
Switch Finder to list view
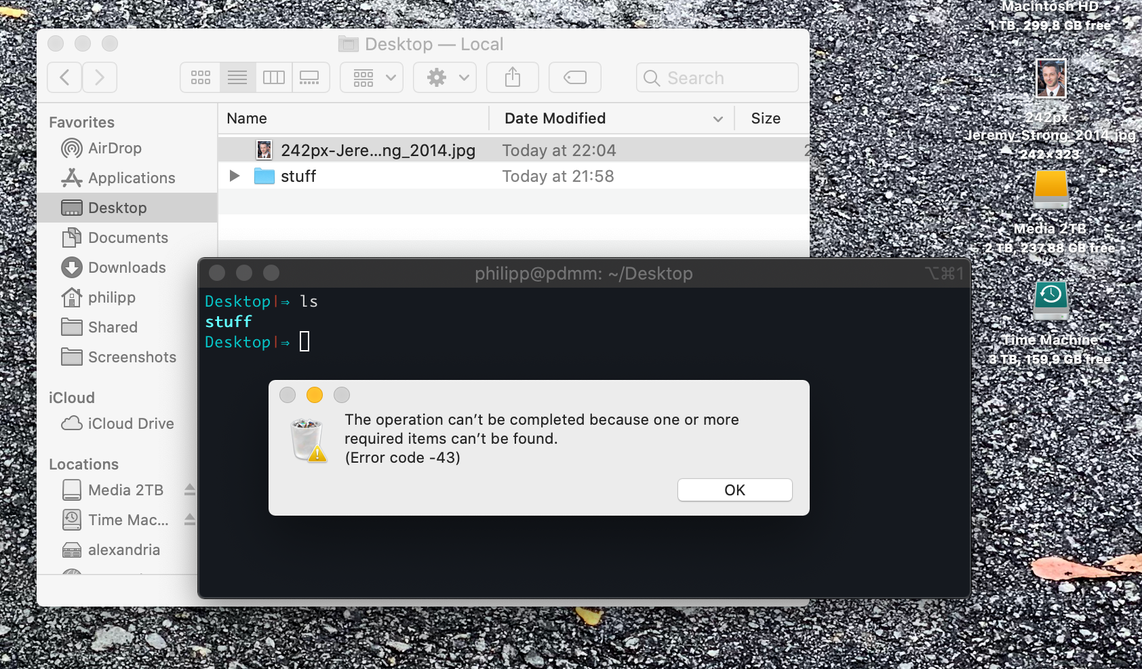(x=237, y=77)
